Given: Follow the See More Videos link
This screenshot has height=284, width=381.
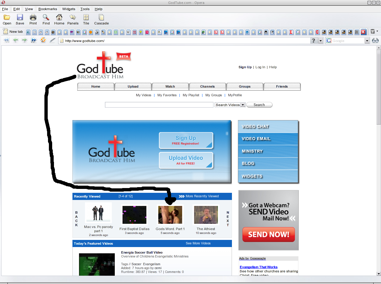Looking at the screenshot, I should pyautogui.click(x=198, y=243).
